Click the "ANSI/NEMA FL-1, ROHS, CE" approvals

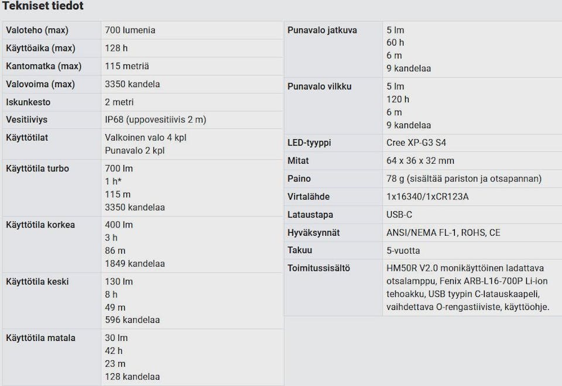tap(443, 233)
